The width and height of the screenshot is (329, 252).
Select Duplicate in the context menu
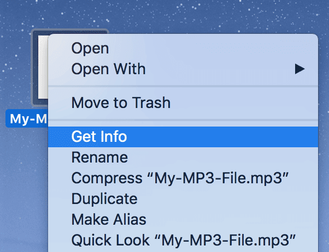point(183,199)
